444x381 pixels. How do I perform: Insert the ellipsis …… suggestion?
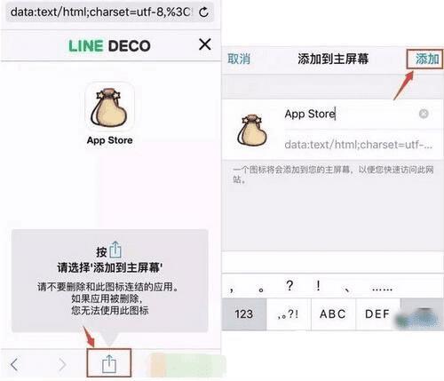coord(382,289)
